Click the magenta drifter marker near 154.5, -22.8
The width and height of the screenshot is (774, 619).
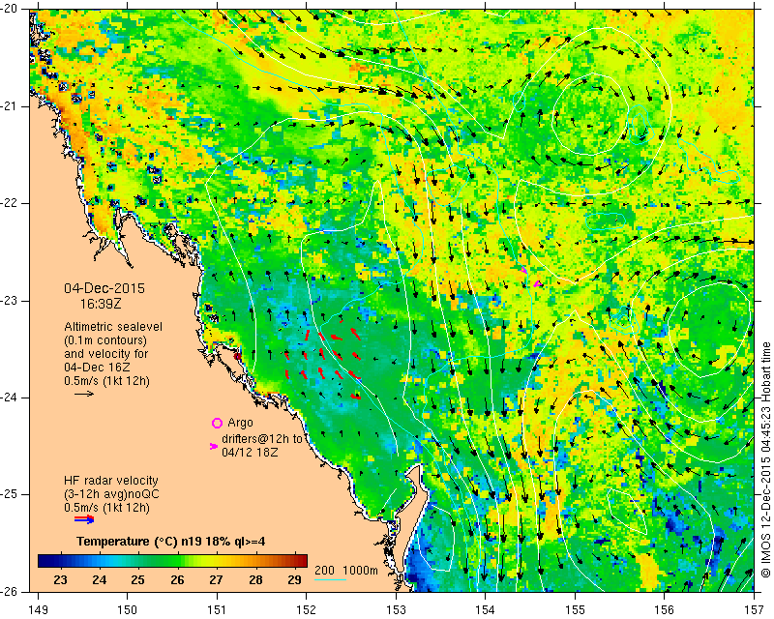[x=538, y=283]
